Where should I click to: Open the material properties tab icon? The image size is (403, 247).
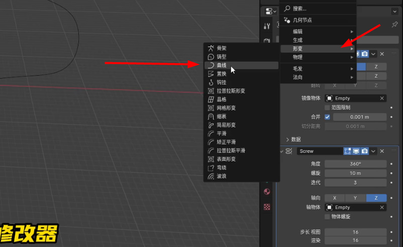point(267,192)
